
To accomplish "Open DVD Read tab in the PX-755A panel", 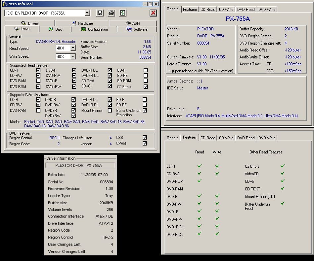I will (x=246, y=9).
